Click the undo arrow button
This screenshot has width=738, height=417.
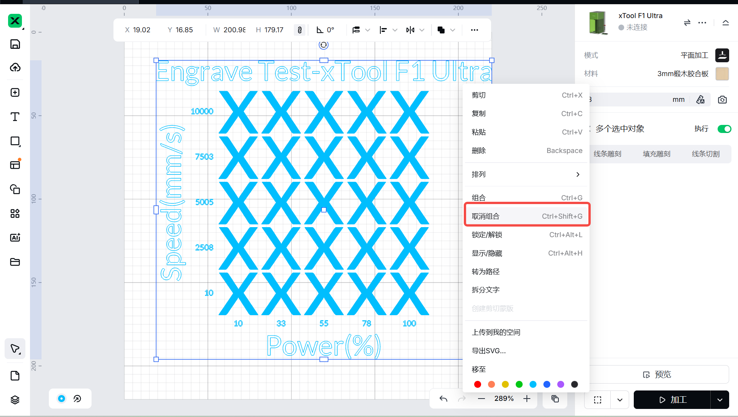(443, 399)
